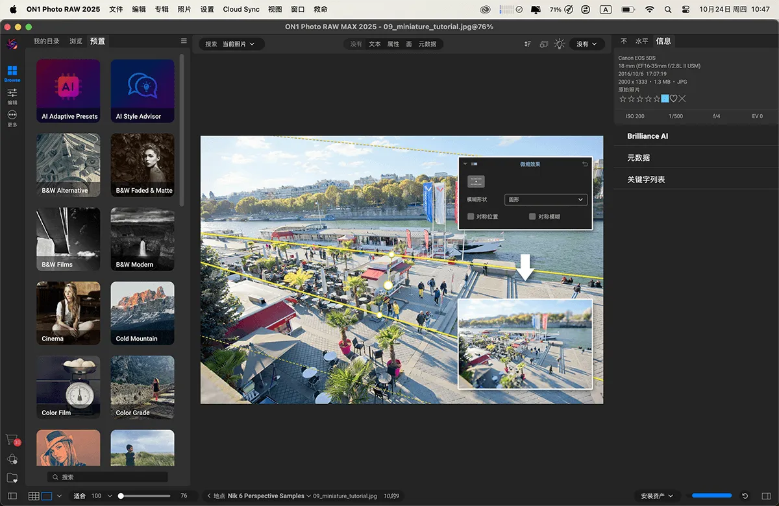Viewport: 779px width, 506px height.
Task: Enable the 对称模糊 checkbox
Action: [x=532, y=217]
